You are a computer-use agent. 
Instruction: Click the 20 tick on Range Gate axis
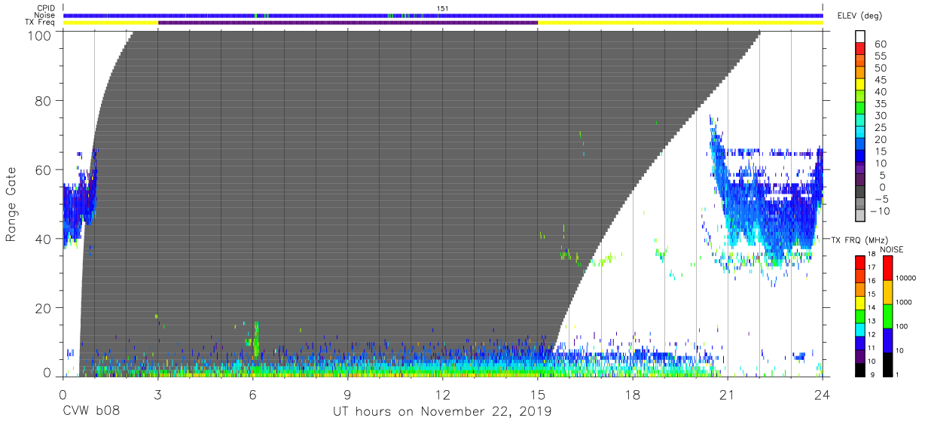point(43,307)
